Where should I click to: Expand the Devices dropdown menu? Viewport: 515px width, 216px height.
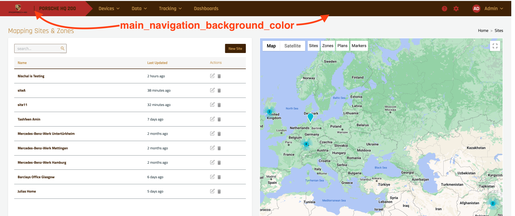click(109, 8)
